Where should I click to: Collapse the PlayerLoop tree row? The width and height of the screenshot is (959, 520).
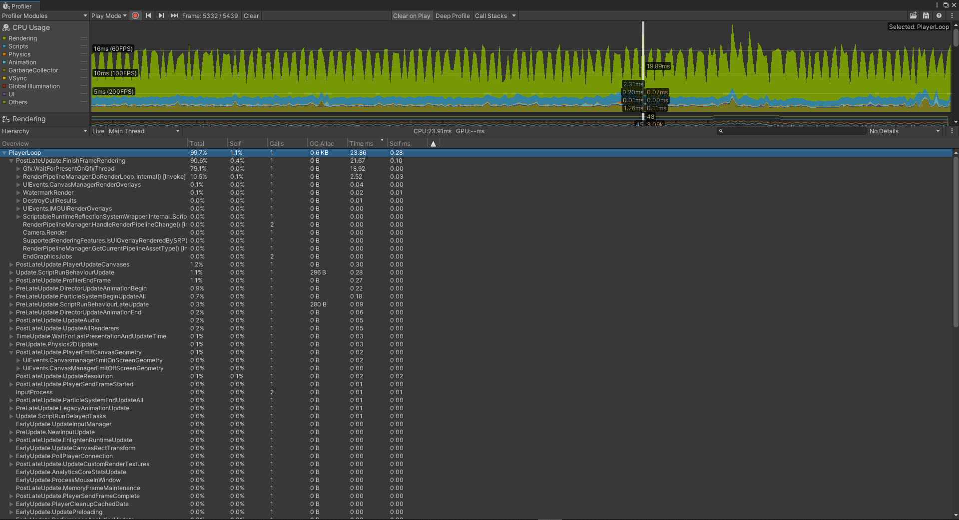coord(4,153)
